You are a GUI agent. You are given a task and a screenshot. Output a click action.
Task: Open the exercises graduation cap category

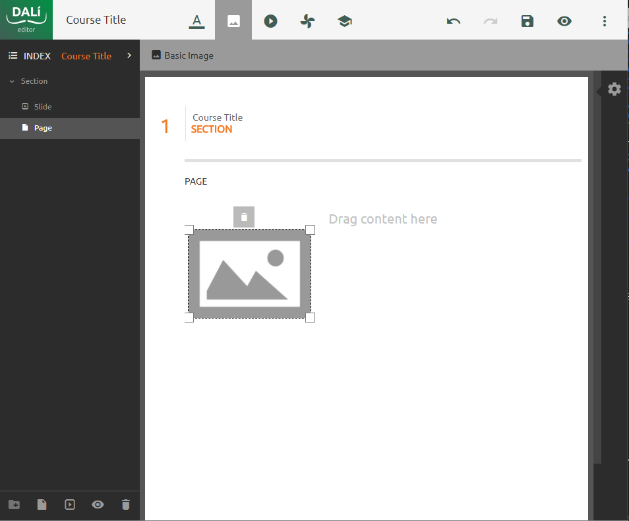tap(344, 21)
